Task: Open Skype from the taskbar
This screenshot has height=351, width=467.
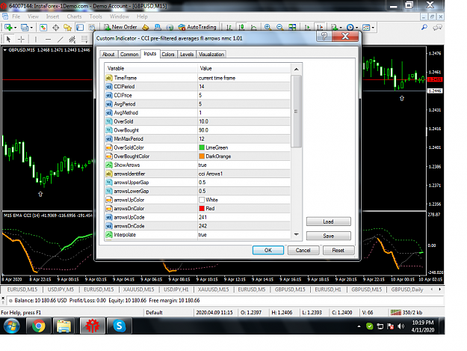Action: click(119, 326)
